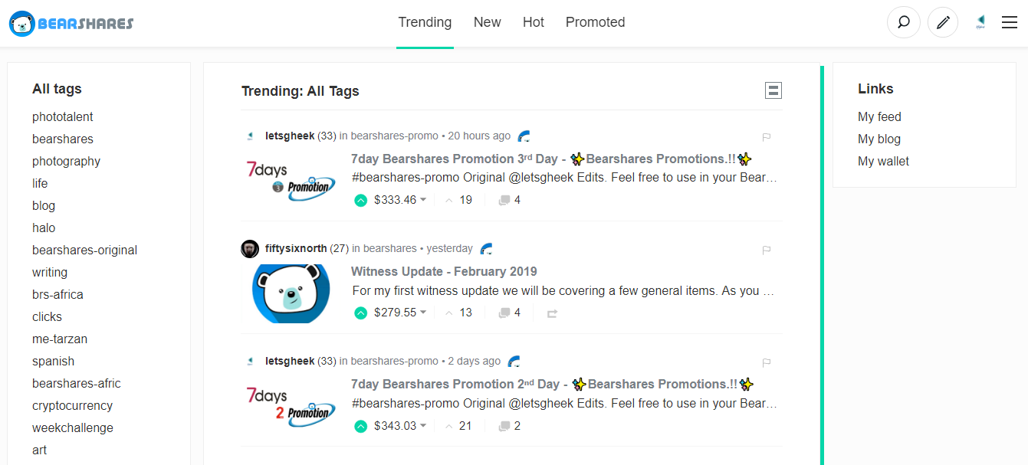Screen dimensions: 1028x465
Task: Switch the post list layout view
Action: (x=773, y=90)
